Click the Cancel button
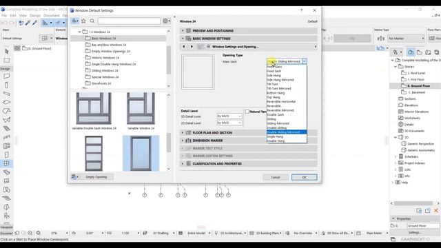The height and width of the screenshot is (248, 441). point(276,177)
